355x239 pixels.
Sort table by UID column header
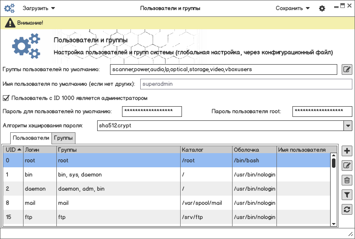point(13,150)
